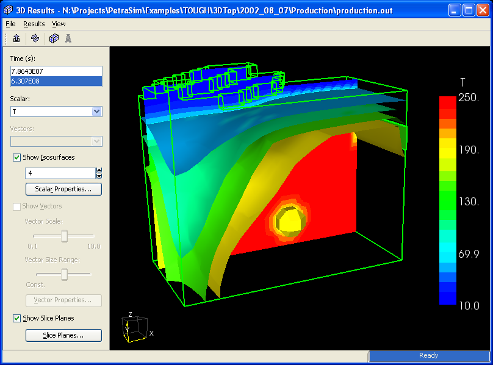This screenshot has height=365, width=493.
Task: Uncheck the Show Isosurfaces checkbox
Action: pos(16,158)
